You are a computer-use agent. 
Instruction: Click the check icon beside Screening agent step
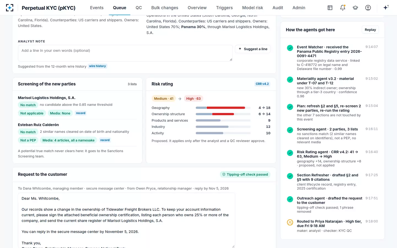[290, 130]
